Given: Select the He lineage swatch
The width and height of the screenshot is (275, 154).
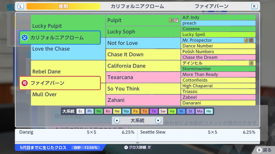Looking at the screenshot, I should 209,111.
